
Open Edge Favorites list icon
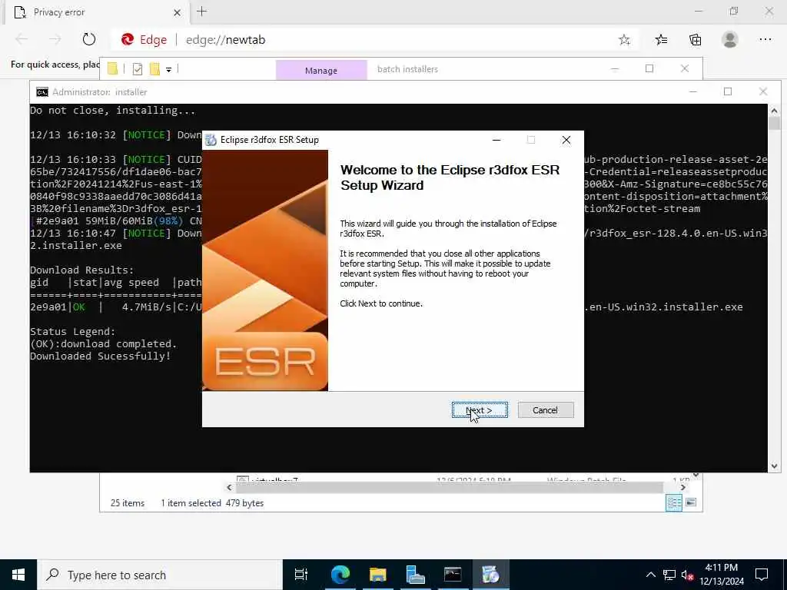tap(661, 40)
